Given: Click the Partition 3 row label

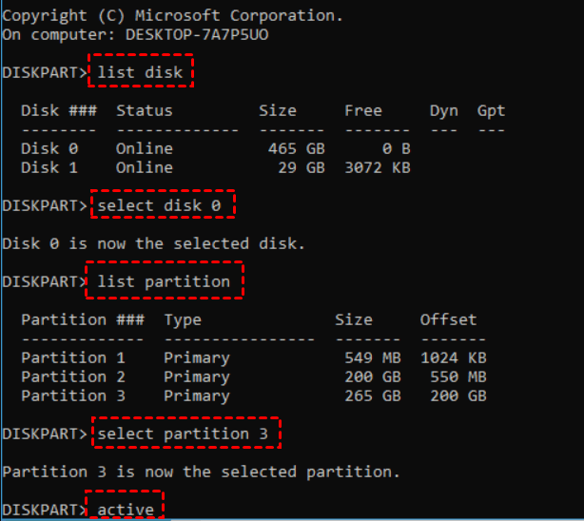Looking at the screenshot, I should pyautogui.click(x=73, y=396).
